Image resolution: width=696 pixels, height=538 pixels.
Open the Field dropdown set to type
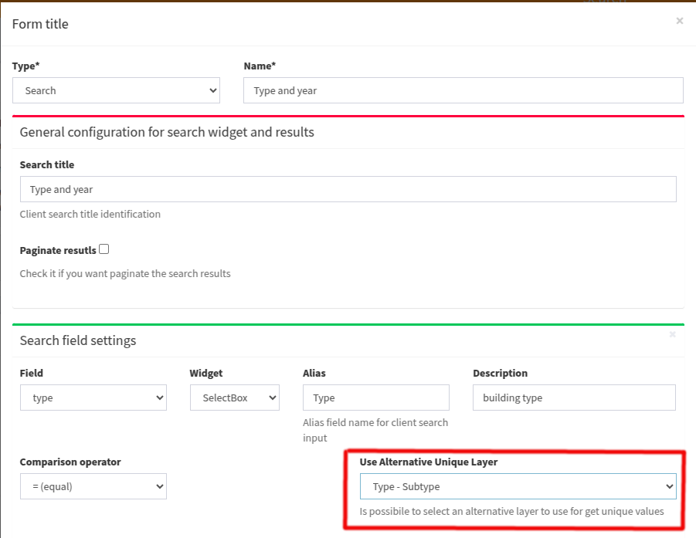tap(93, 398)
